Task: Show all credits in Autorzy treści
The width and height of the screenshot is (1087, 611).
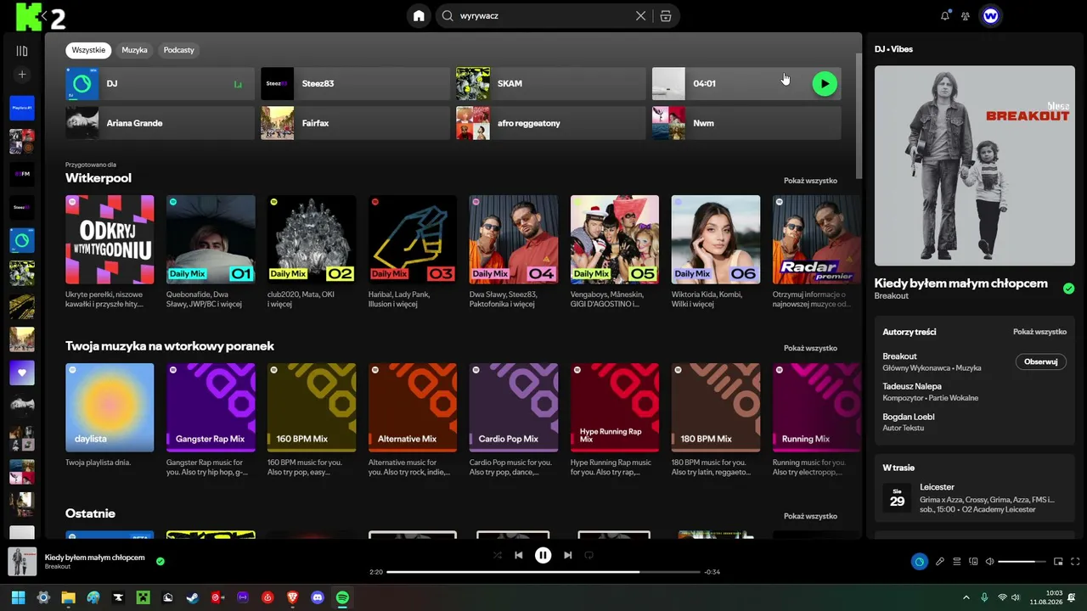Action: tap(1039, 332)
